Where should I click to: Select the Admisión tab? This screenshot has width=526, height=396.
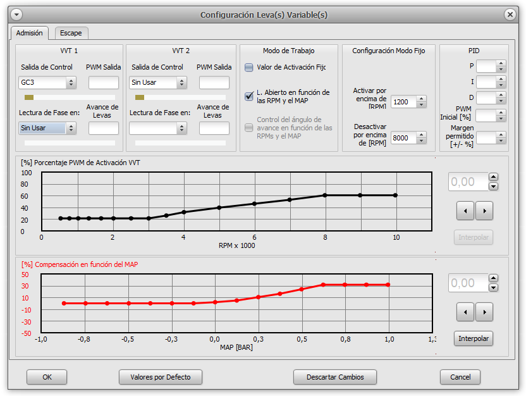(30, 33)
